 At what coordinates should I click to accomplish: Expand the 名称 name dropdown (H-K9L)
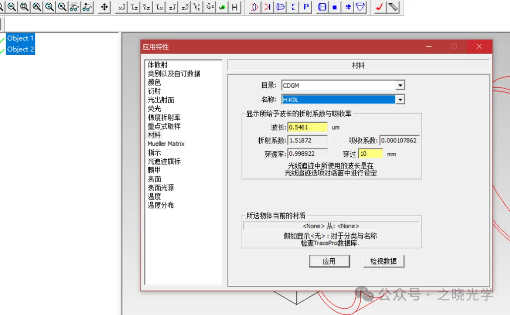(x=400, y=100)
